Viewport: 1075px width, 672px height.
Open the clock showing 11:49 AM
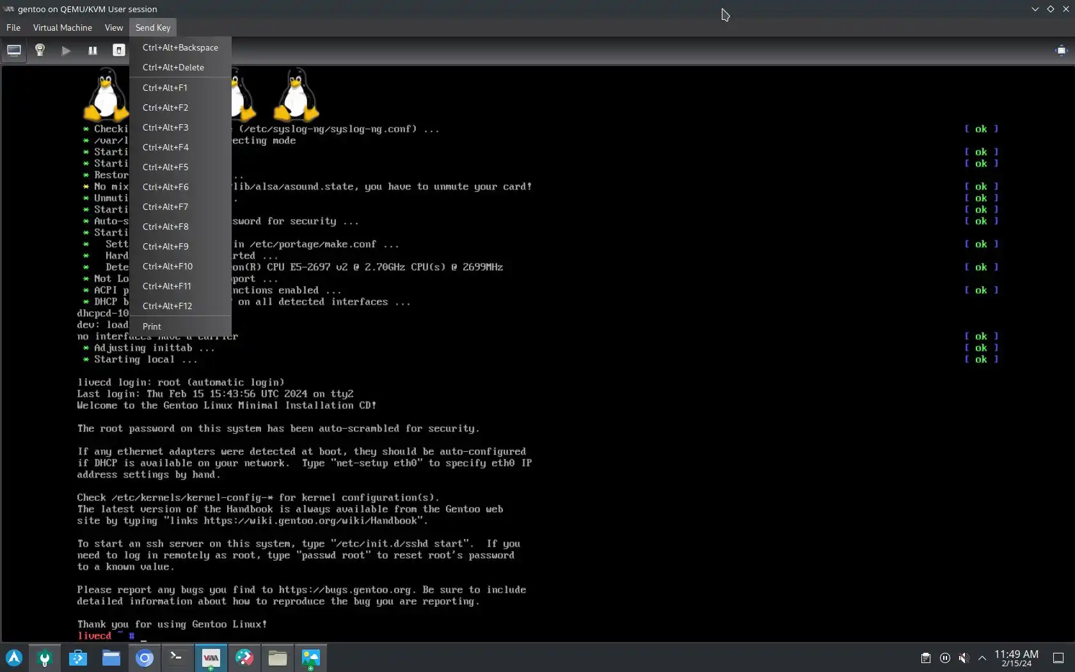point(1016,658)
